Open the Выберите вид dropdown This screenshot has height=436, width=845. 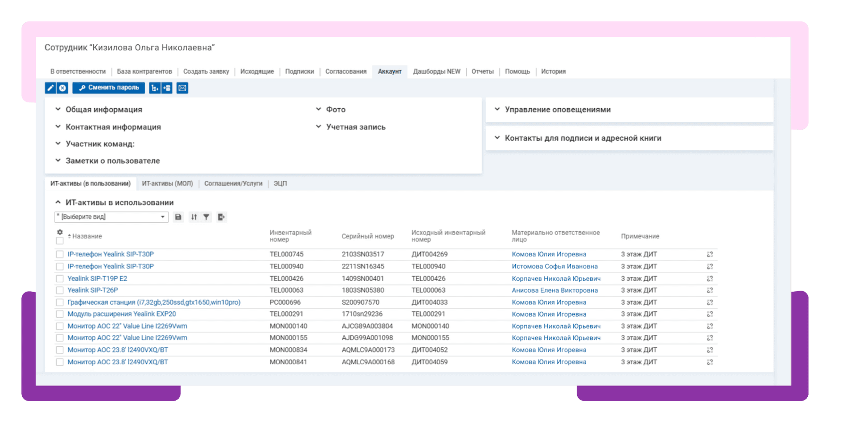click(x=111, y=217)
